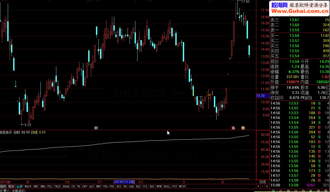Click the 最高 value 14.35
The height and width of the screenshot is (192, 330).
(324, 67)
